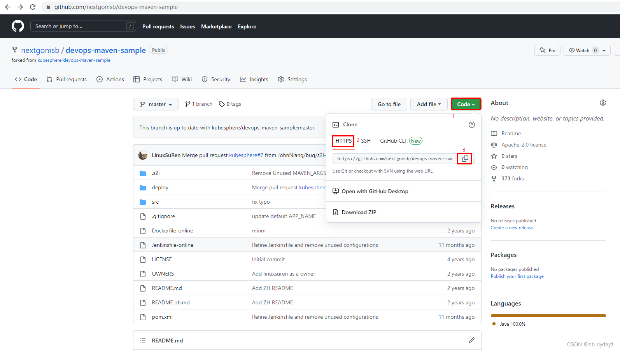Viewport: 620px width, 351px height.
Task: Open forked-from kubesphere/devops-maven-sample link
Action: click(74, 60)
